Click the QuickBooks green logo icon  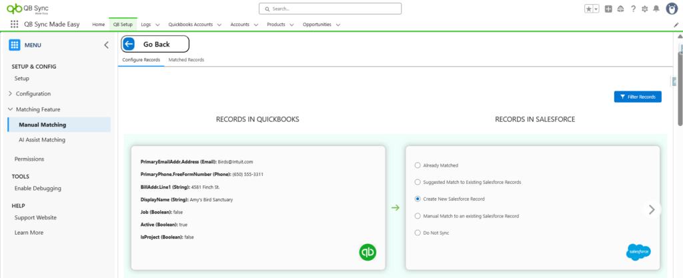tap(368, 252)
